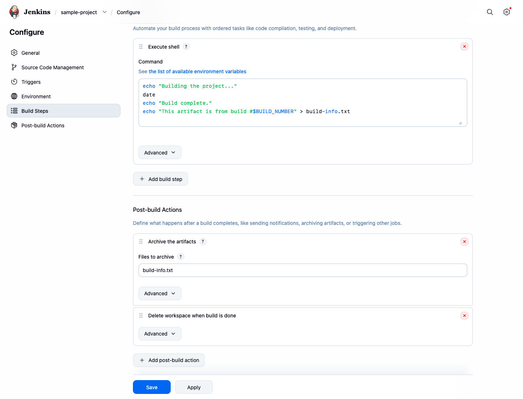Click the 'Files to archive' label

coord(156,257)
